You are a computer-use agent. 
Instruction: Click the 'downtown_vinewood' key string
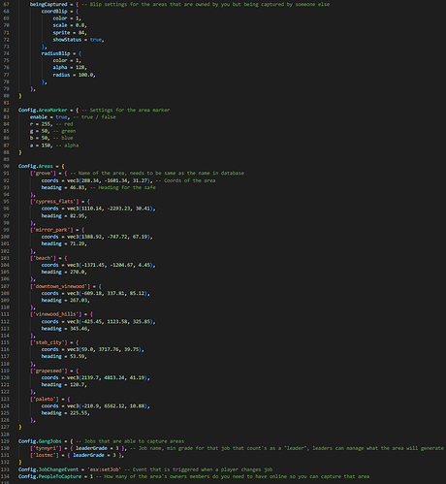[60, 286]
